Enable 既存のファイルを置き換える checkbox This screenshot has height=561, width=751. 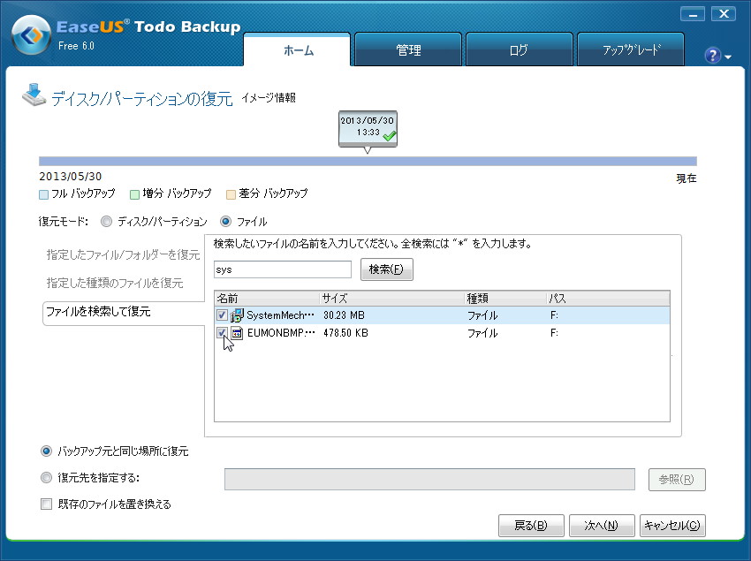pos(47,504)
